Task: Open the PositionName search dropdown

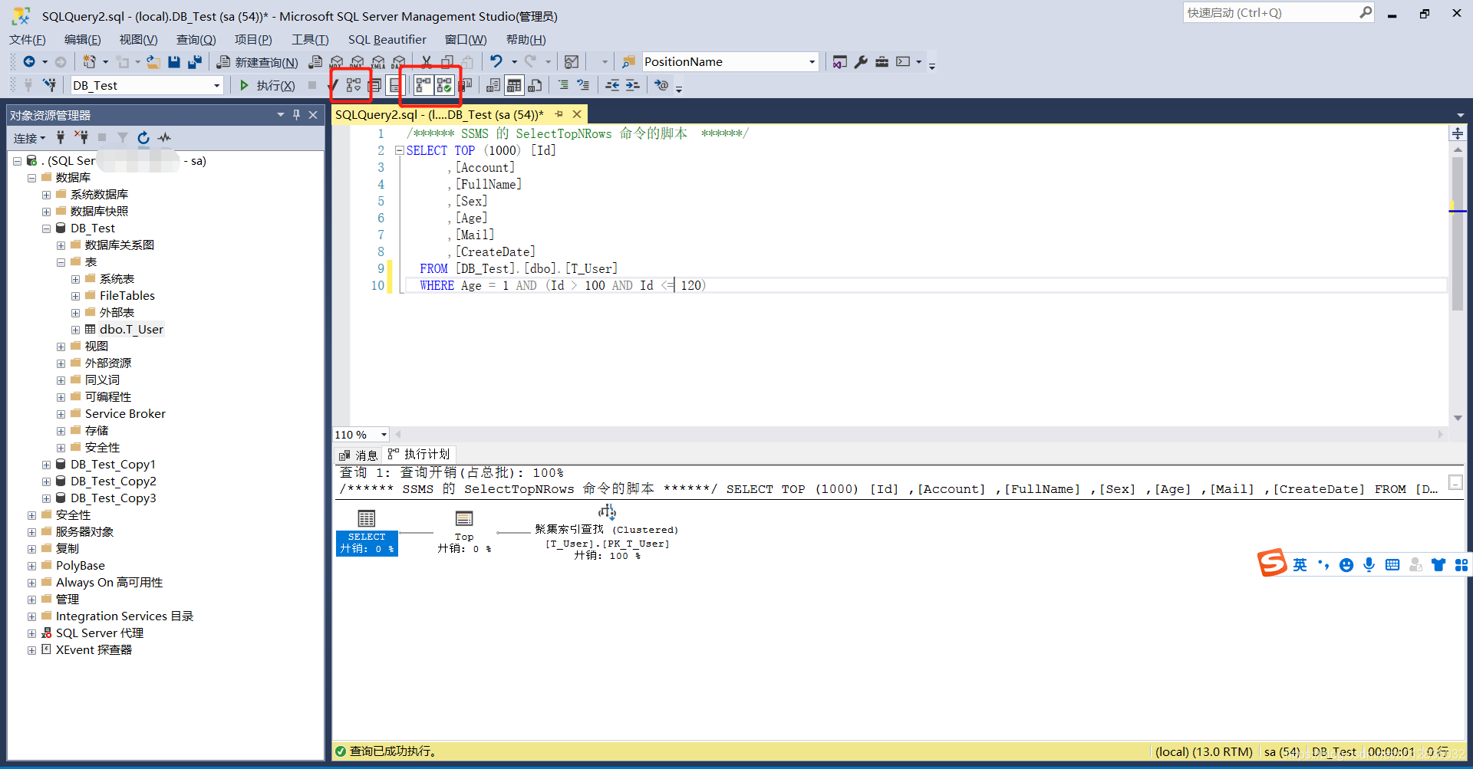Action: pos(812,62)
